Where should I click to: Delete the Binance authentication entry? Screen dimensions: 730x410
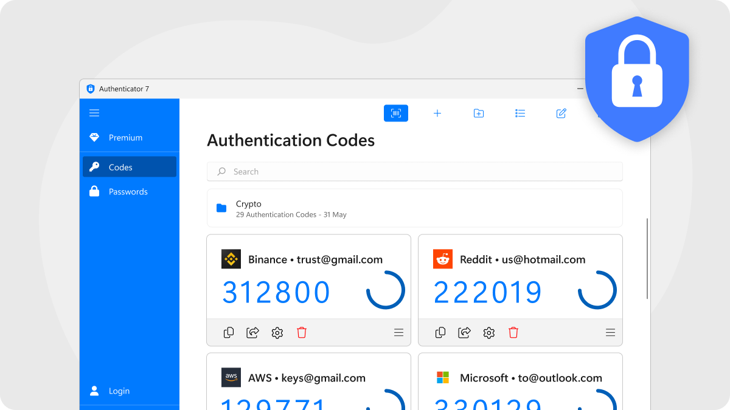[x=302, y=332]
